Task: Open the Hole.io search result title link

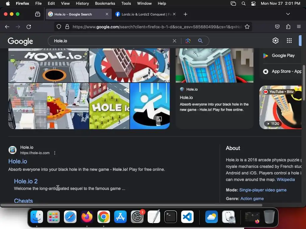Action: click(18, 161)
